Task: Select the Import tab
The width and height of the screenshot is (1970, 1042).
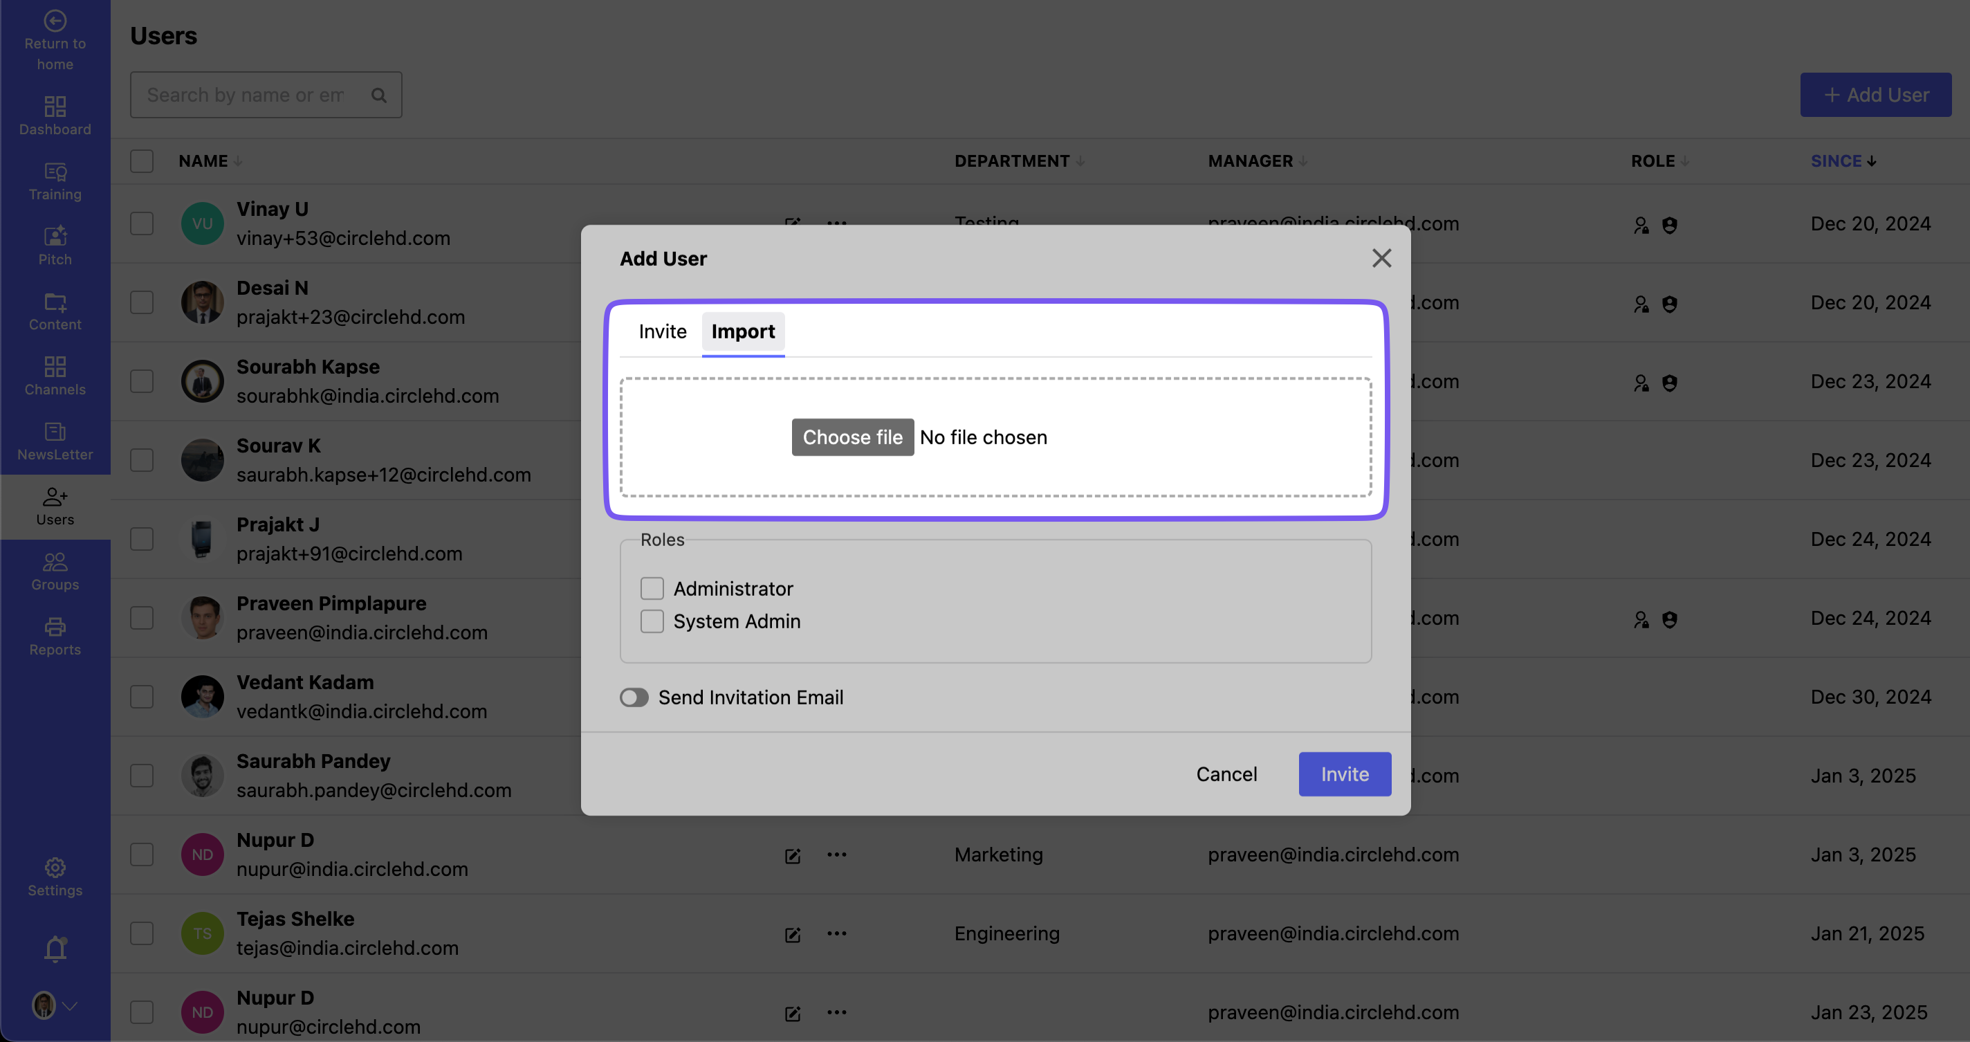Action: click(743, 331)
